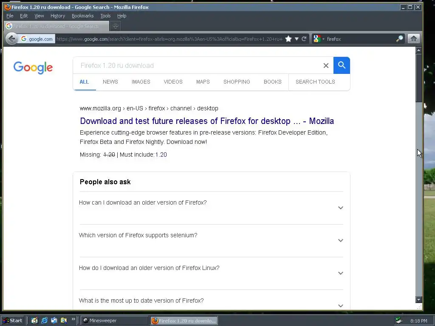
Task: Open the Tools menu
Action: pyautogui.click(x=105, y=16)
